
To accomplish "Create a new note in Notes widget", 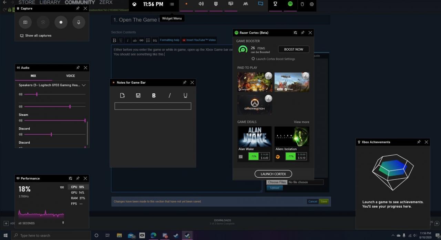I will tap(122, 95).
